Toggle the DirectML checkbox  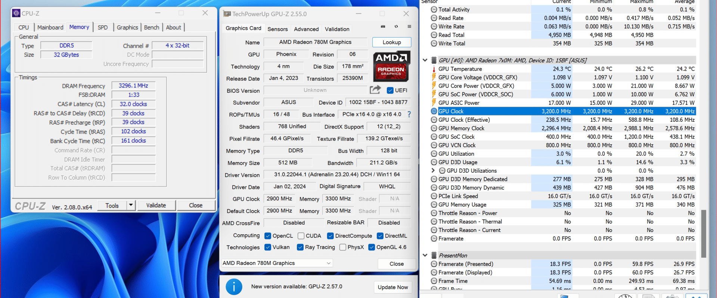[380, 236]
